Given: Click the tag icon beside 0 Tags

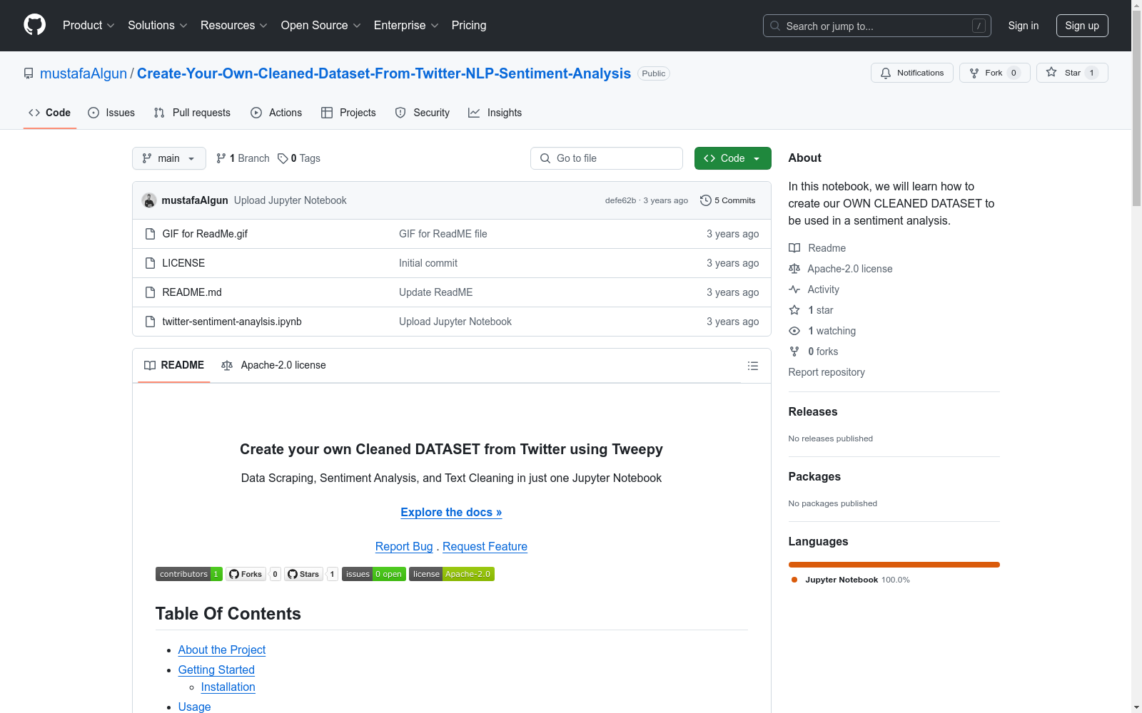Looking at the screenshot, I should 283,158.
